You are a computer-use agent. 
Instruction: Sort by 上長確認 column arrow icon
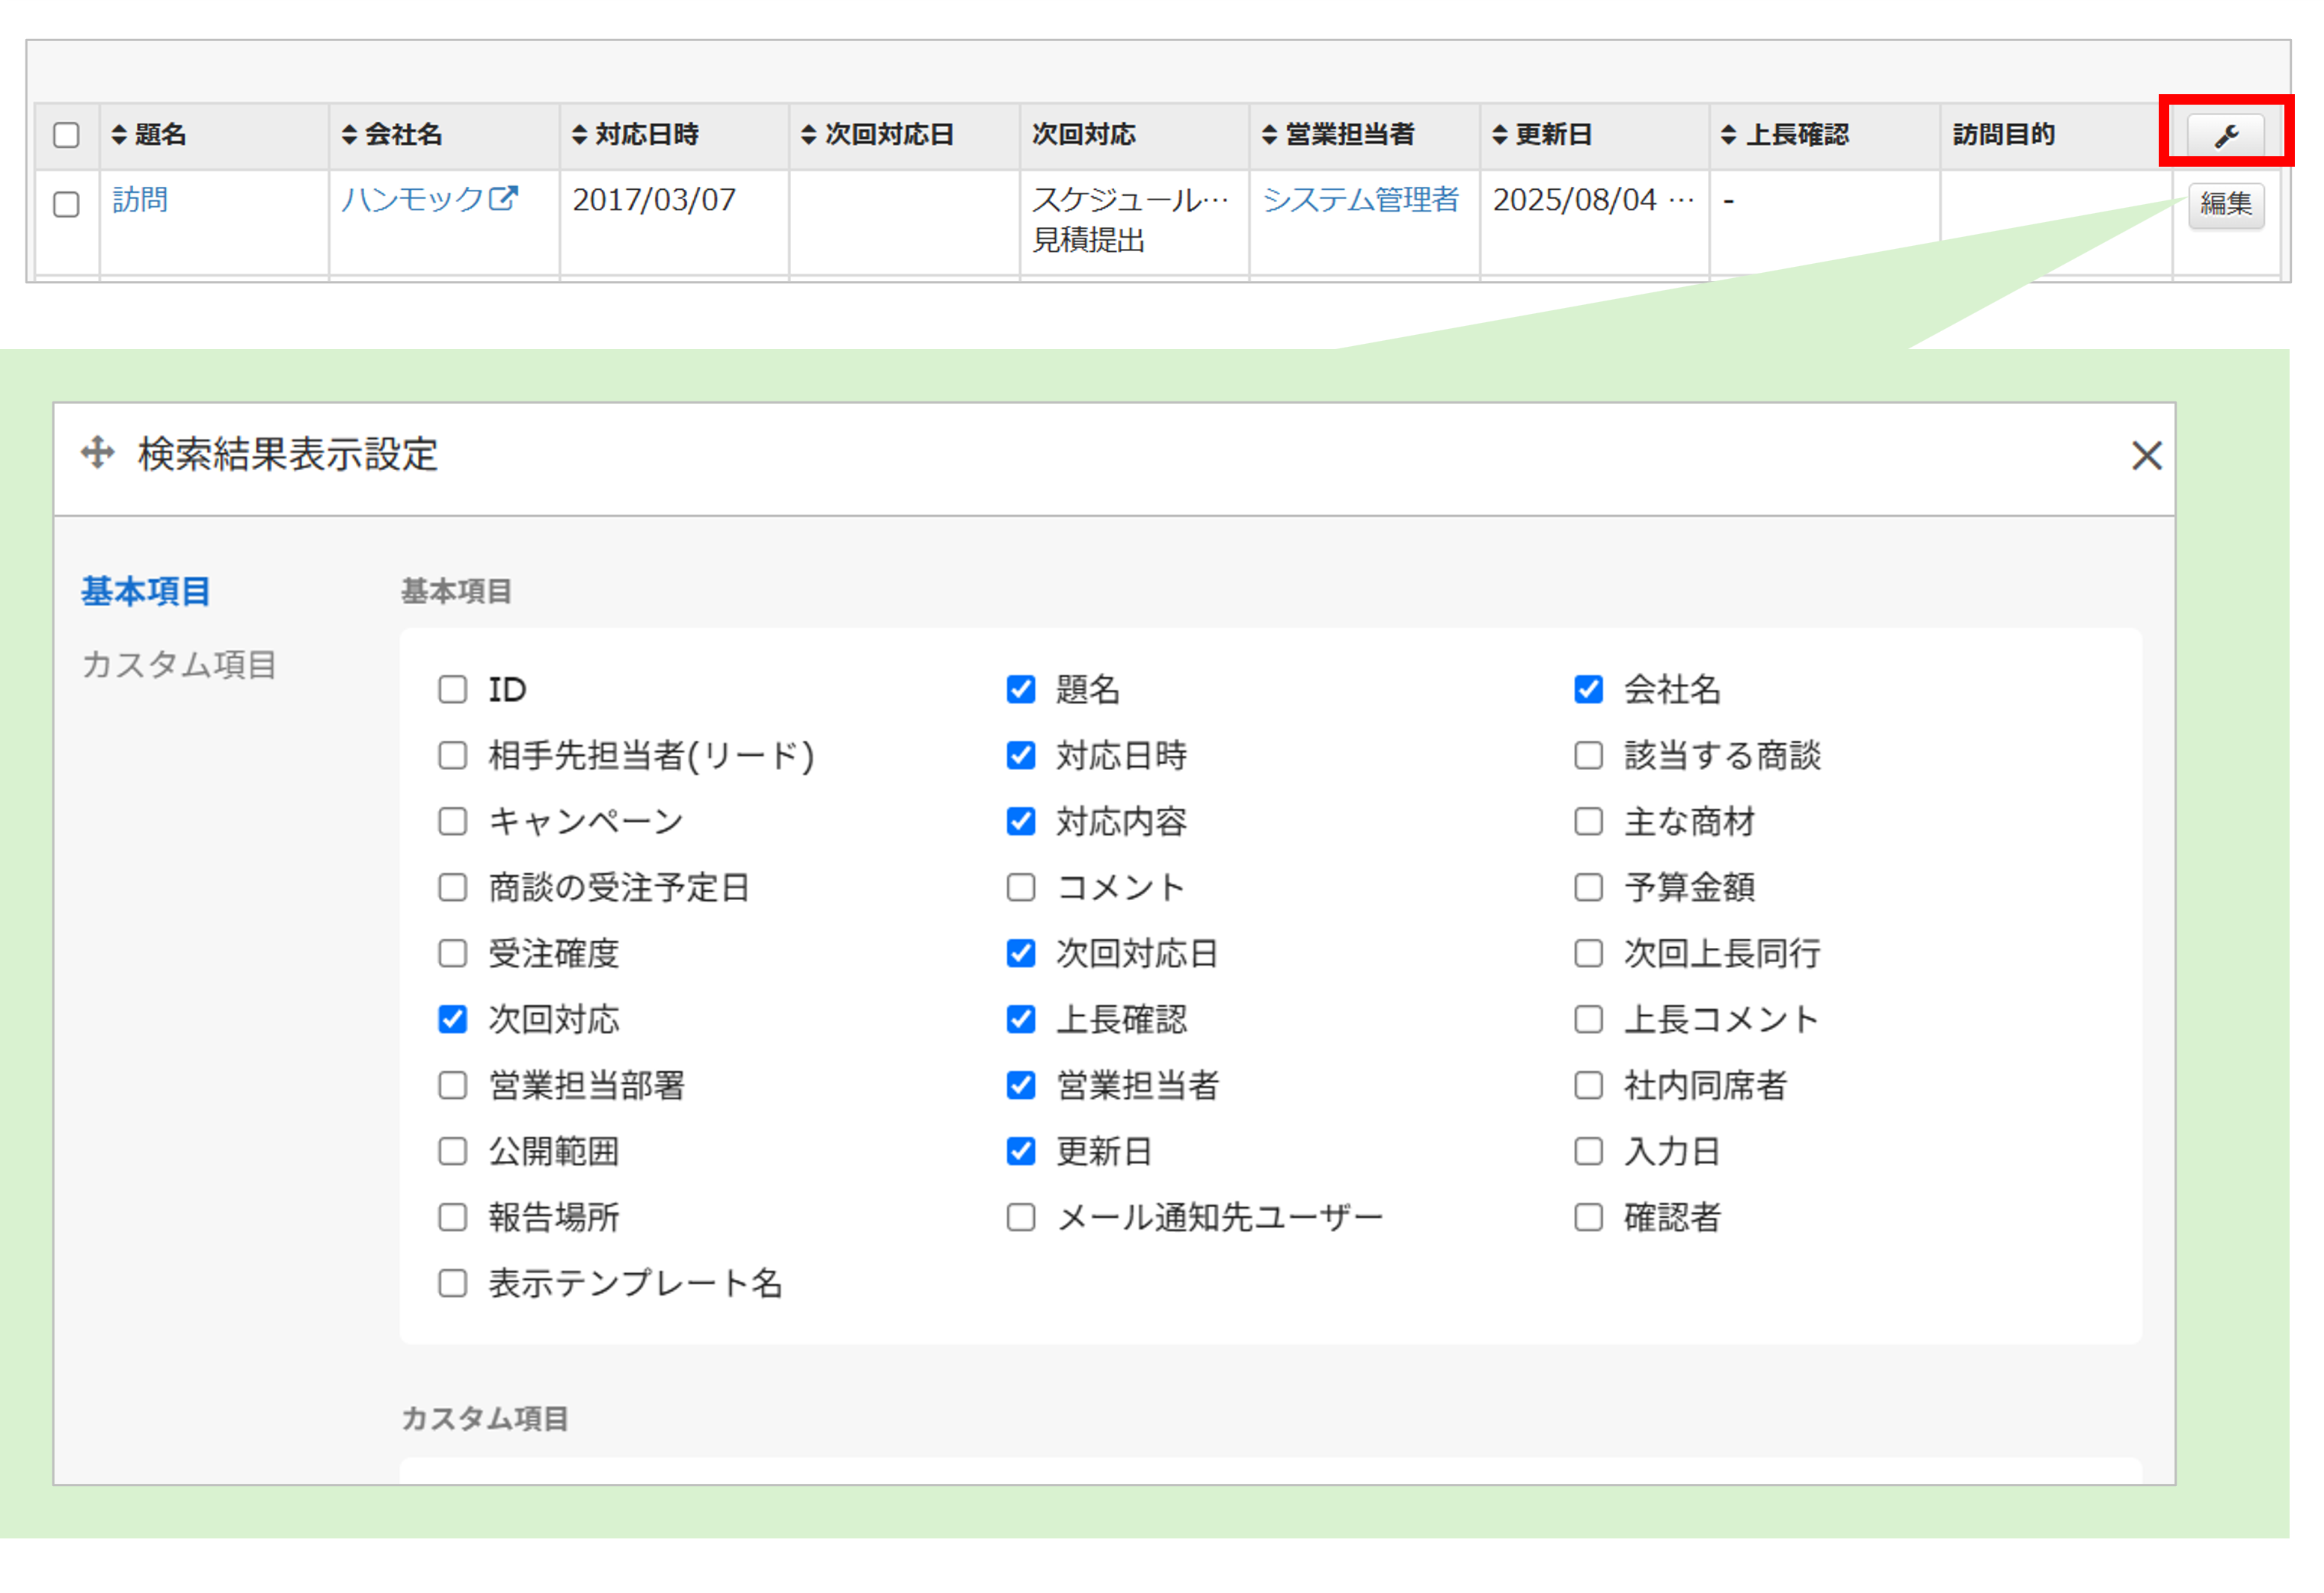click(1728, 134)
